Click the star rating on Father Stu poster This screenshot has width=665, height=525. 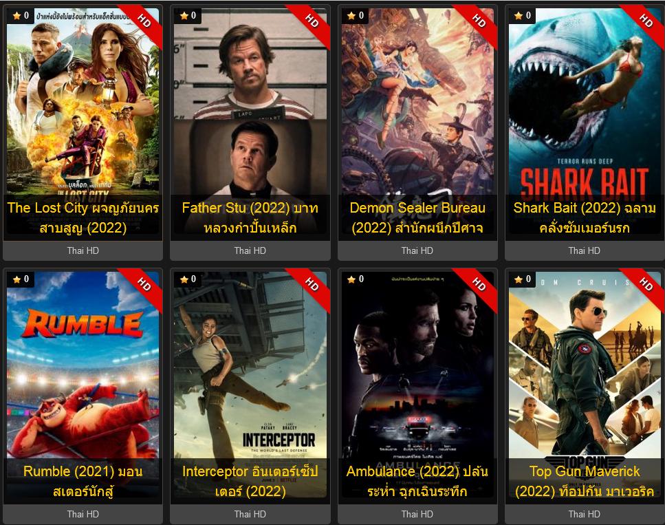pos(188,16)
